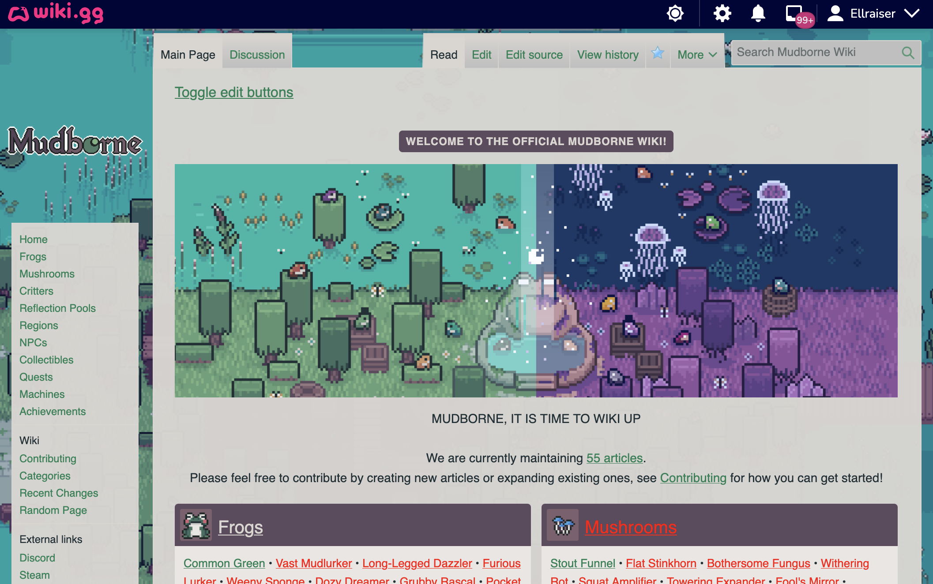Focus the Search Mudborne Wiki field
This screenshot has width=933, height=584.
click(816, 52)
